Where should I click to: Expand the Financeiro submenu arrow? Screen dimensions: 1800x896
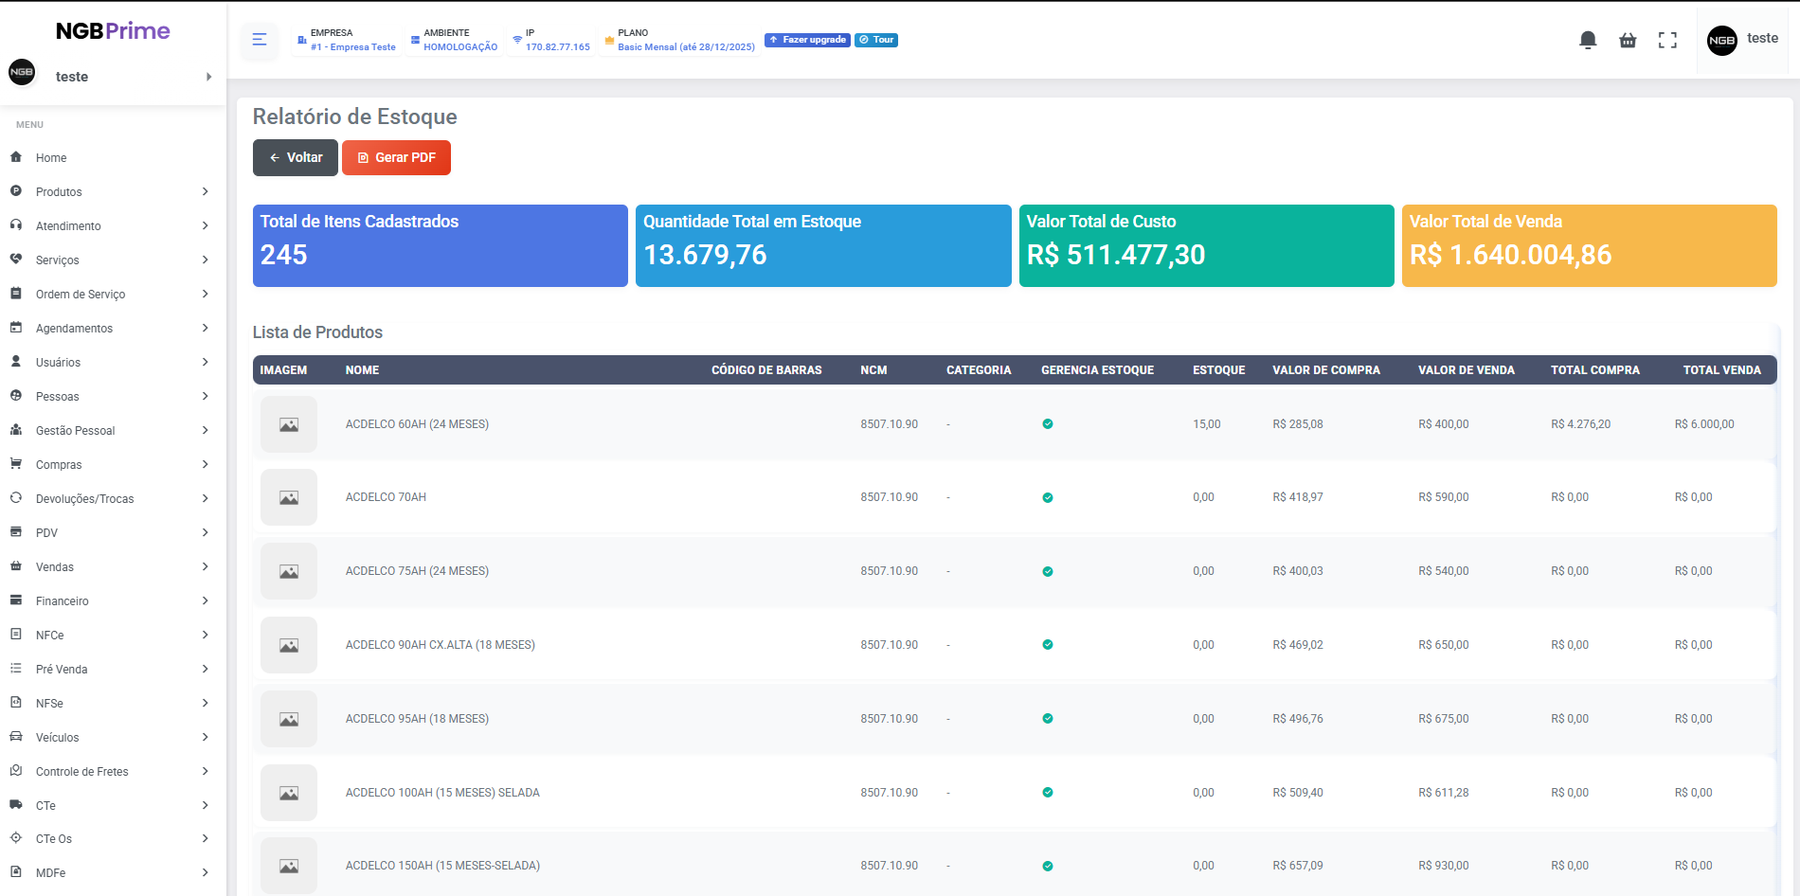tap(205, 600)
